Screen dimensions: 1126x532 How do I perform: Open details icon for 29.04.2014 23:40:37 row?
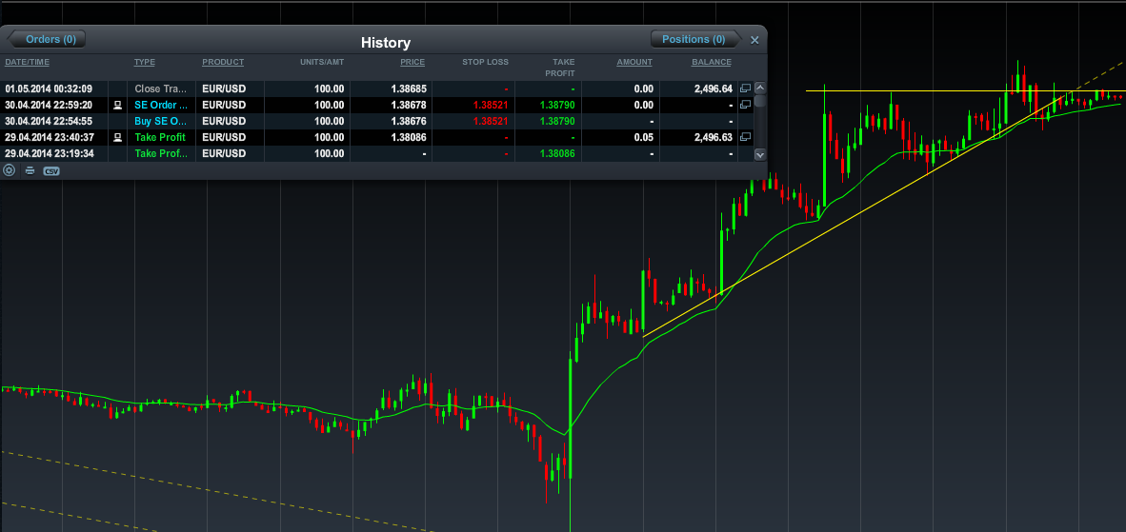coord(745,137)
